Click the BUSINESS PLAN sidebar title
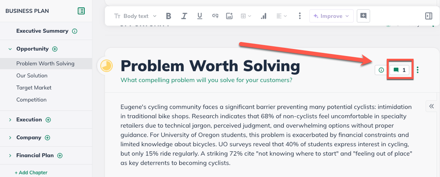The height and width of the screenshot is (177, 440). tap(27, 11)
